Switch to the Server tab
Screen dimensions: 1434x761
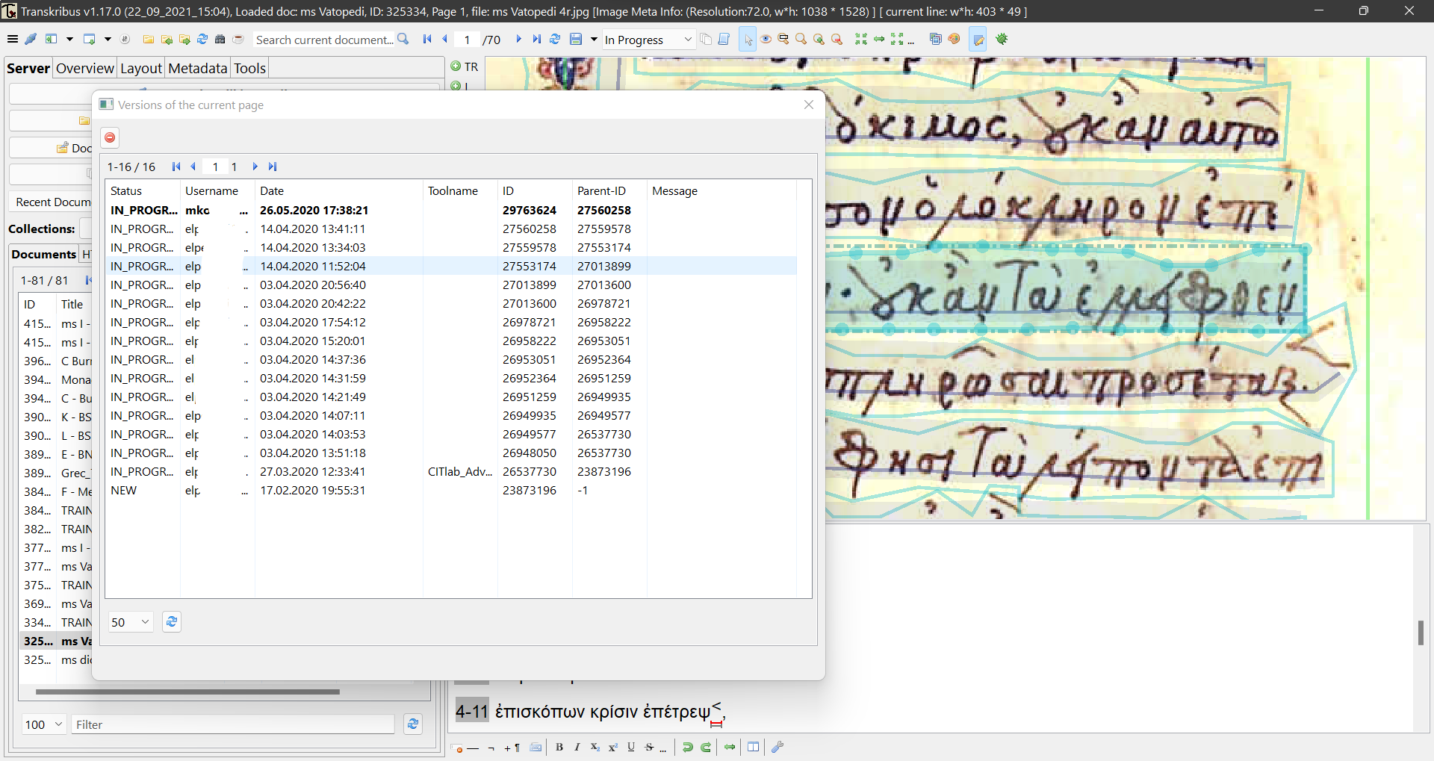point(28,68)
